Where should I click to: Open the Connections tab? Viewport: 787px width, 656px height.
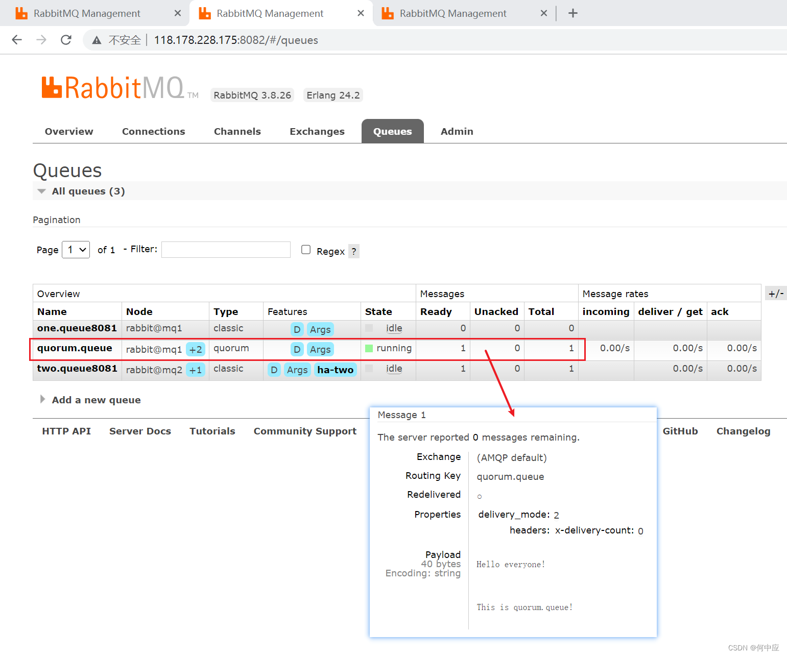[x=154, y=131]
